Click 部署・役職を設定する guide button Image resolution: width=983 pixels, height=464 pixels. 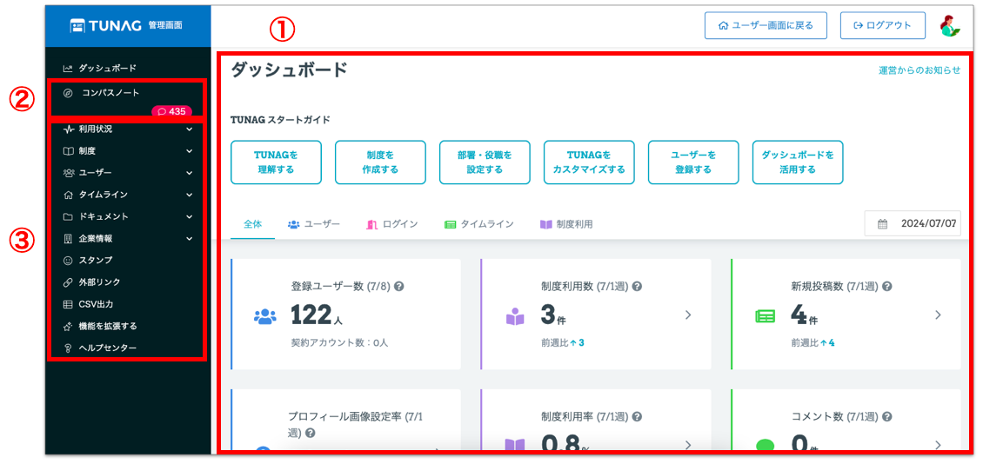point(485,162)
